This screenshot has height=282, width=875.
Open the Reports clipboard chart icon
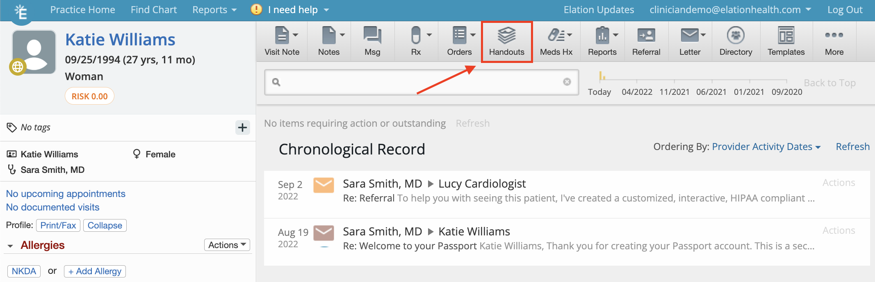click(602, 35)
